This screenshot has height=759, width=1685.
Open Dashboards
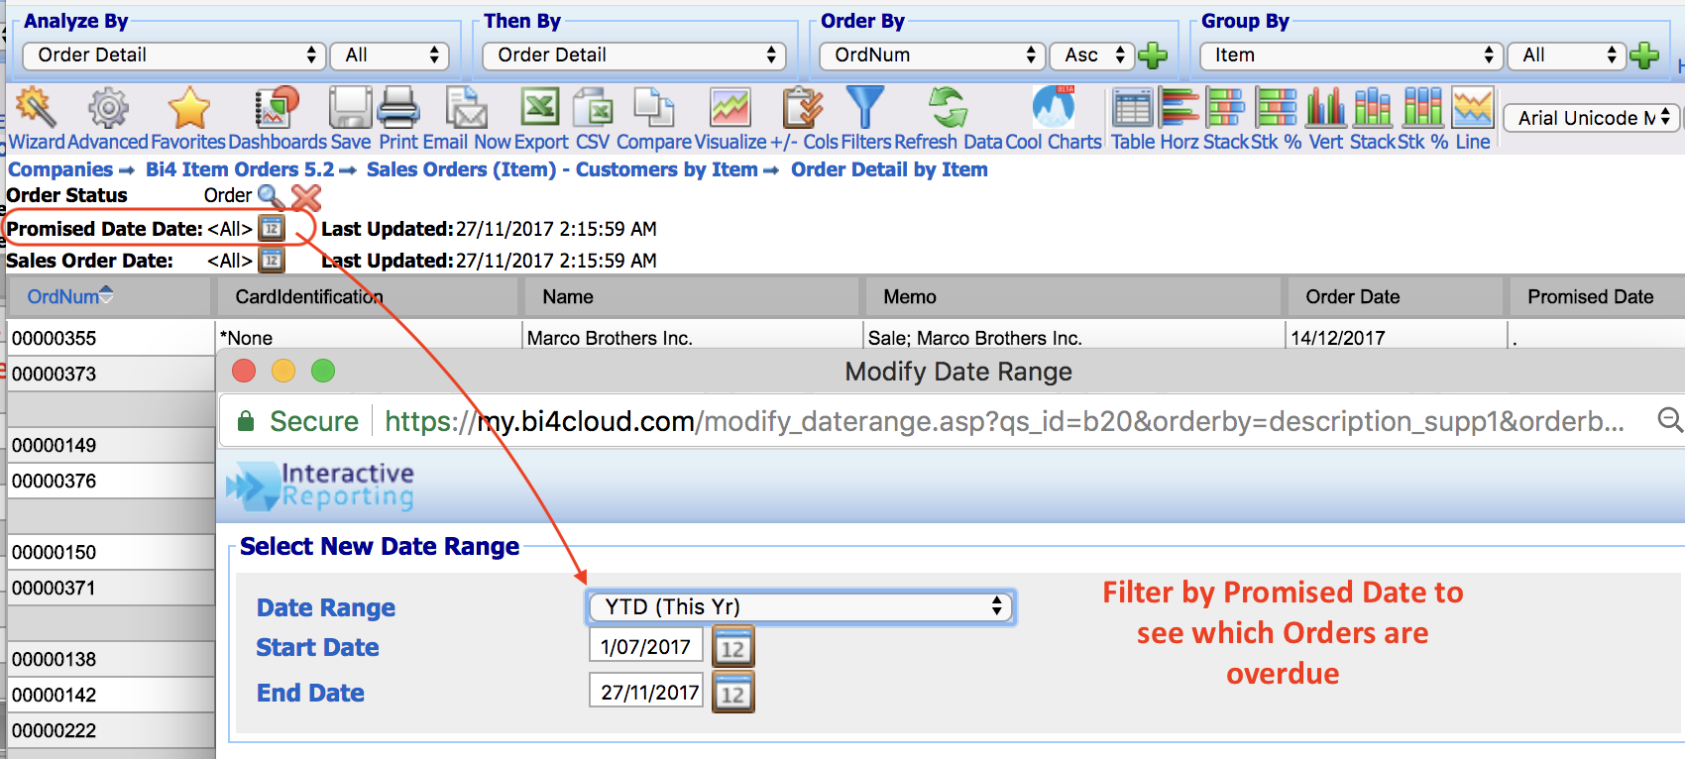(x=277, y=107)
